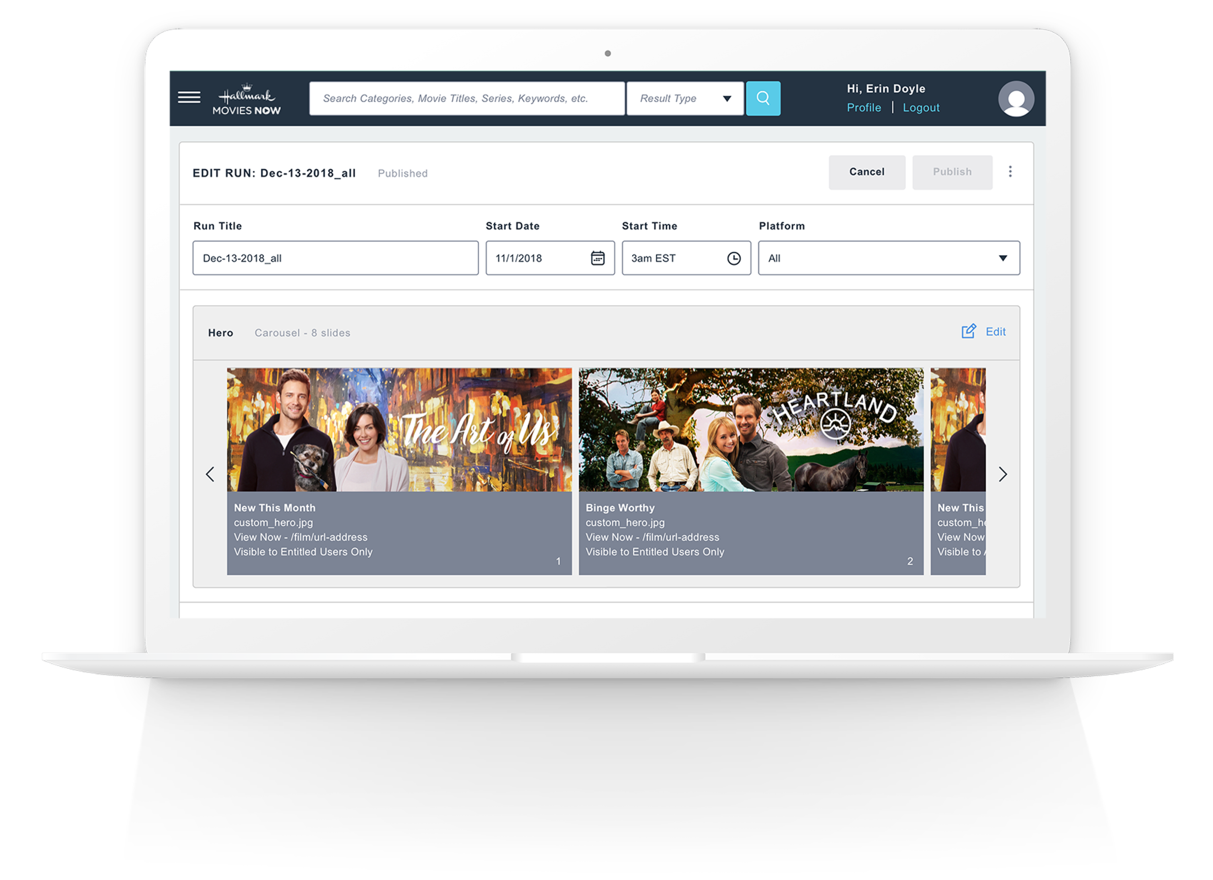Click the Logout link

coord(920,108)
